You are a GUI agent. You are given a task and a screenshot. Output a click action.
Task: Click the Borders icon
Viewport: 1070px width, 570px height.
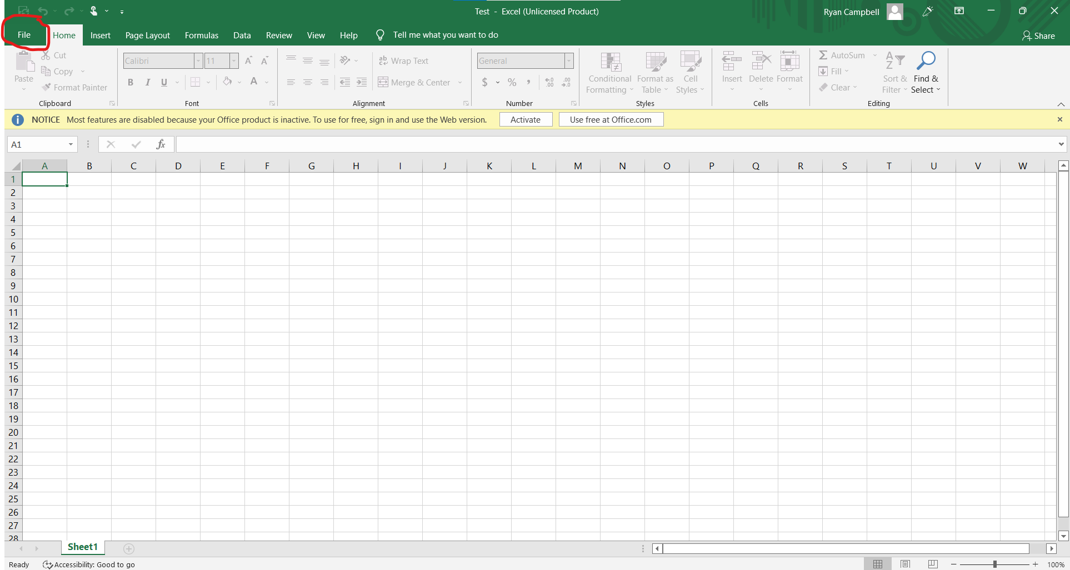[195, 82]
